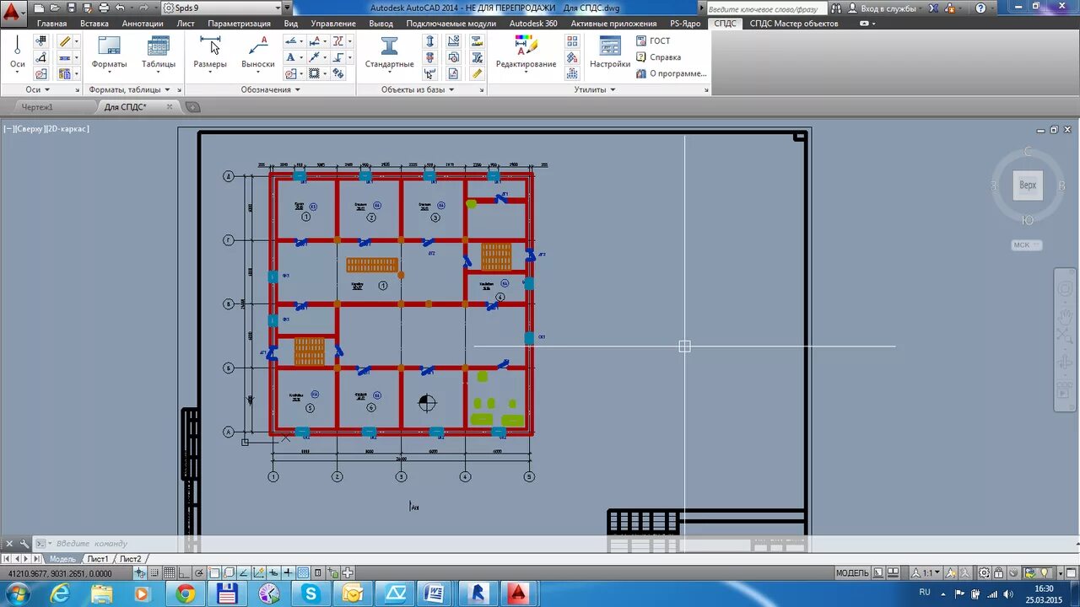Select the Выноски leaders tool
Screen dimensions: 1080x607
pos(257,52)
